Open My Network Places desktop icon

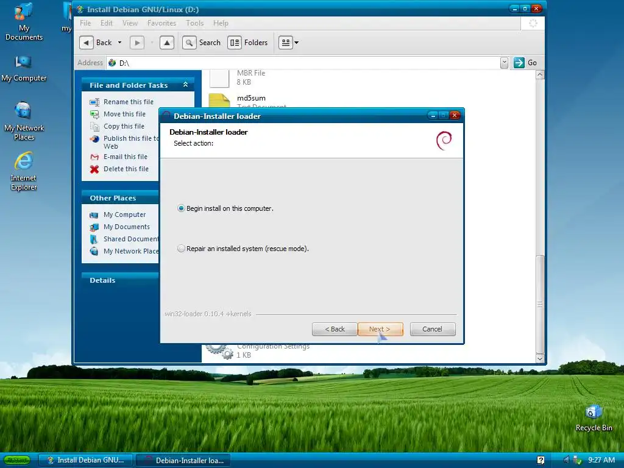tap(24, 121)
